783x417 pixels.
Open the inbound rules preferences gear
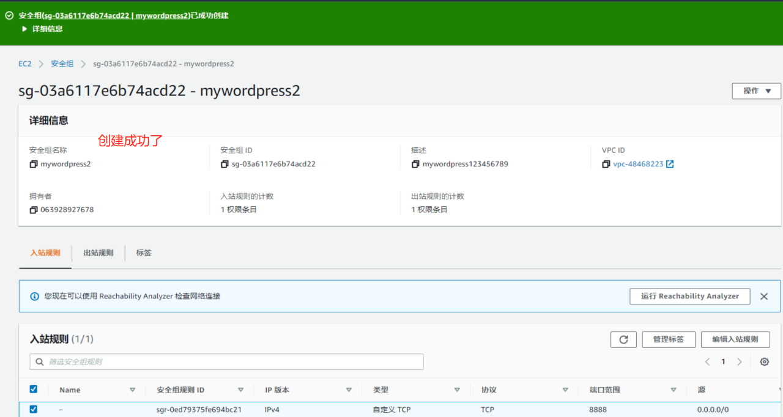[x=764, y=361]
